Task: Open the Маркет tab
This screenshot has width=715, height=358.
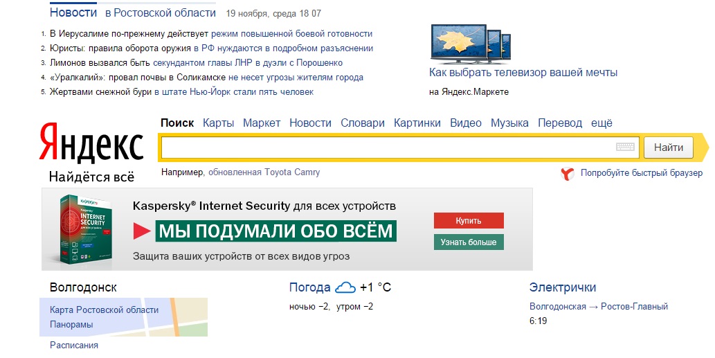Action: click(262, 123)
